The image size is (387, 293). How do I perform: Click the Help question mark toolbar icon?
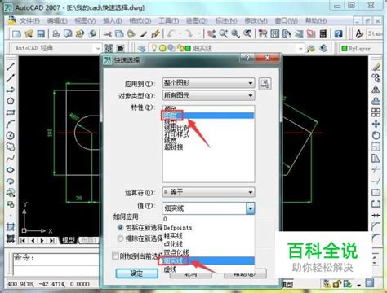[x=338, y=34]
